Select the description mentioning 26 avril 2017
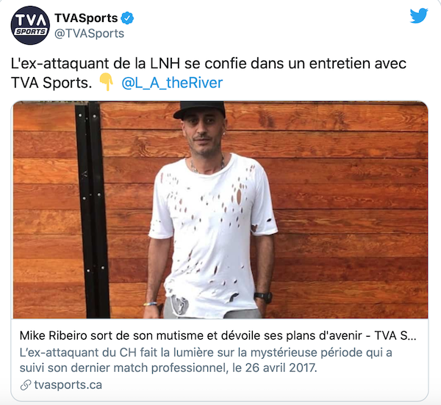Image resolution: width=441 pixels, height=405 pixels. click(206, 360)
